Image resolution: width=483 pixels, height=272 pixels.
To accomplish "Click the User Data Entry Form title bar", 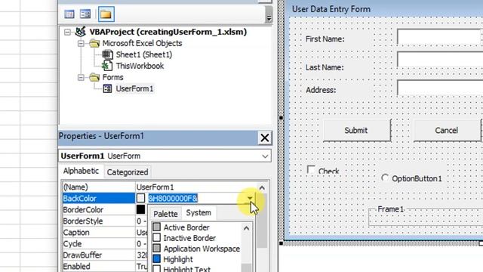I will pyautogui.click(x=384, y=9).
